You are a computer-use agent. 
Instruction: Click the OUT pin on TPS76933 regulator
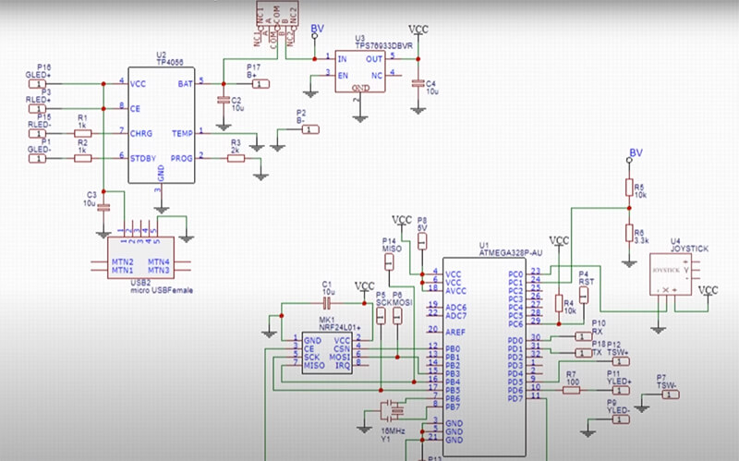374,59
